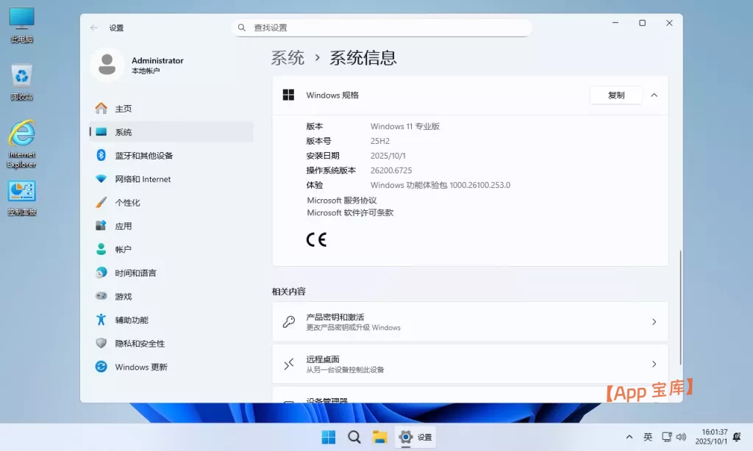Show hidden taskbar icons via the chevron

[629, 436]
